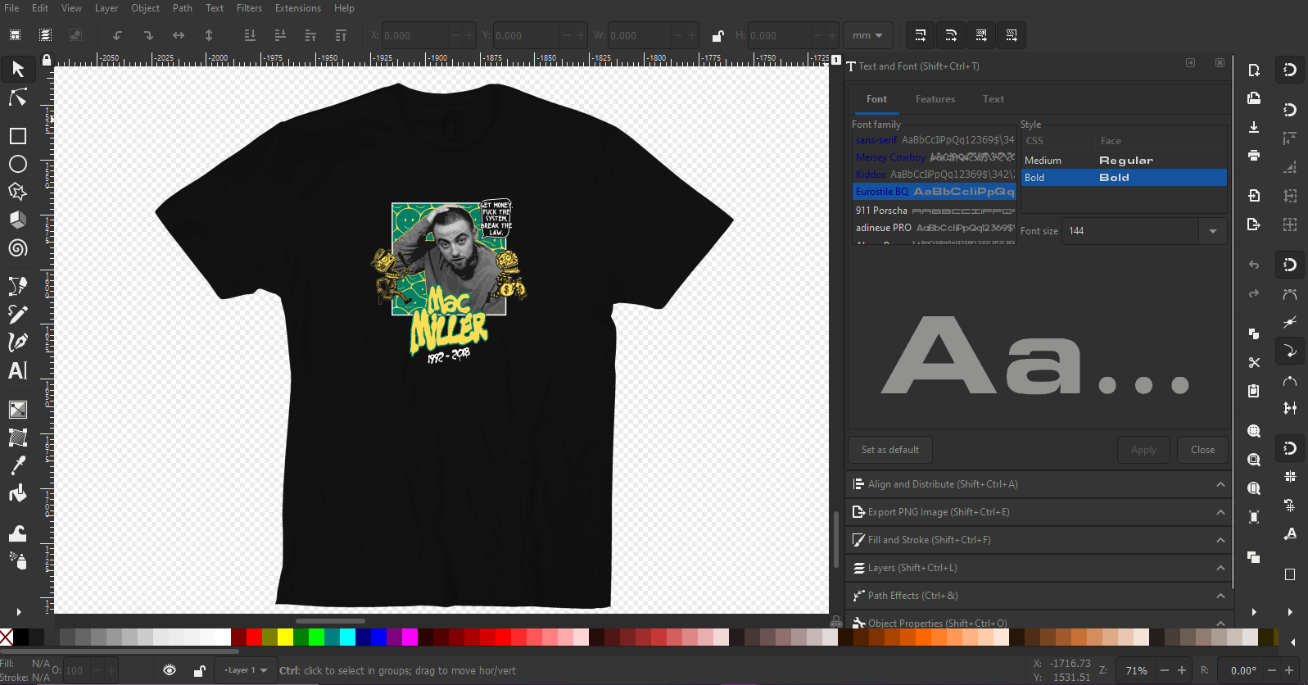Select the Selector arrow tool

(18, 70)
